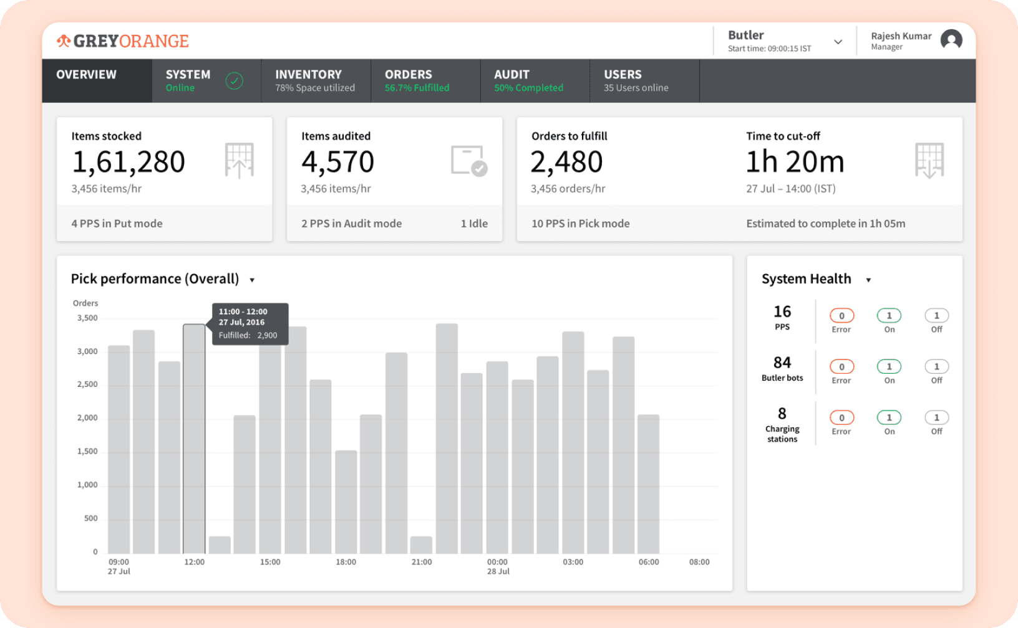The height and width of the screenshot is (628, 1018).
Task: Open the Pick performance (Overall) dropdown
Action: coord(252,280)
